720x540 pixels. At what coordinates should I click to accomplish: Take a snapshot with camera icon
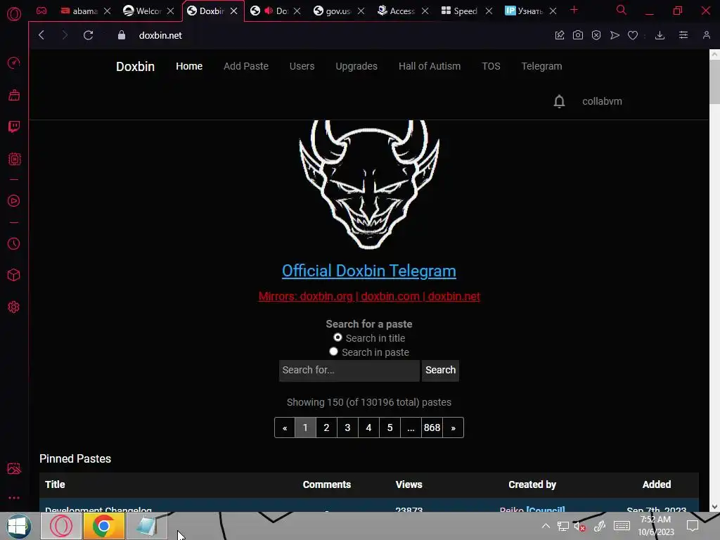(578, 35)
